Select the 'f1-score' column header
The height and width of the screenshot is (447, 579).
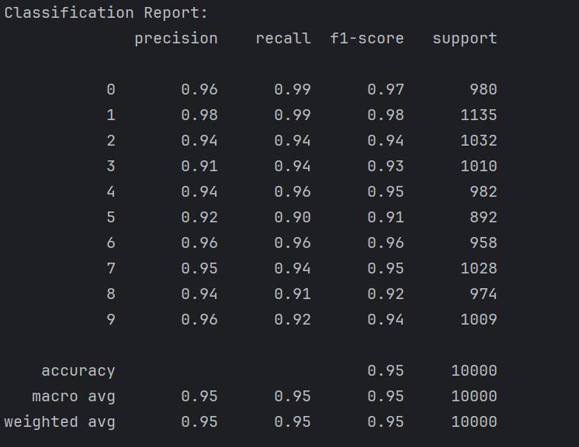[x=367, y=39]
